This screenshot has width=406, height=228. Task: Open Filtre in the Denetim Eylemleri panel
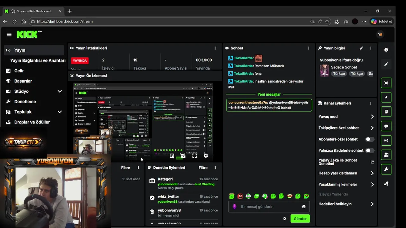point(203,168)
